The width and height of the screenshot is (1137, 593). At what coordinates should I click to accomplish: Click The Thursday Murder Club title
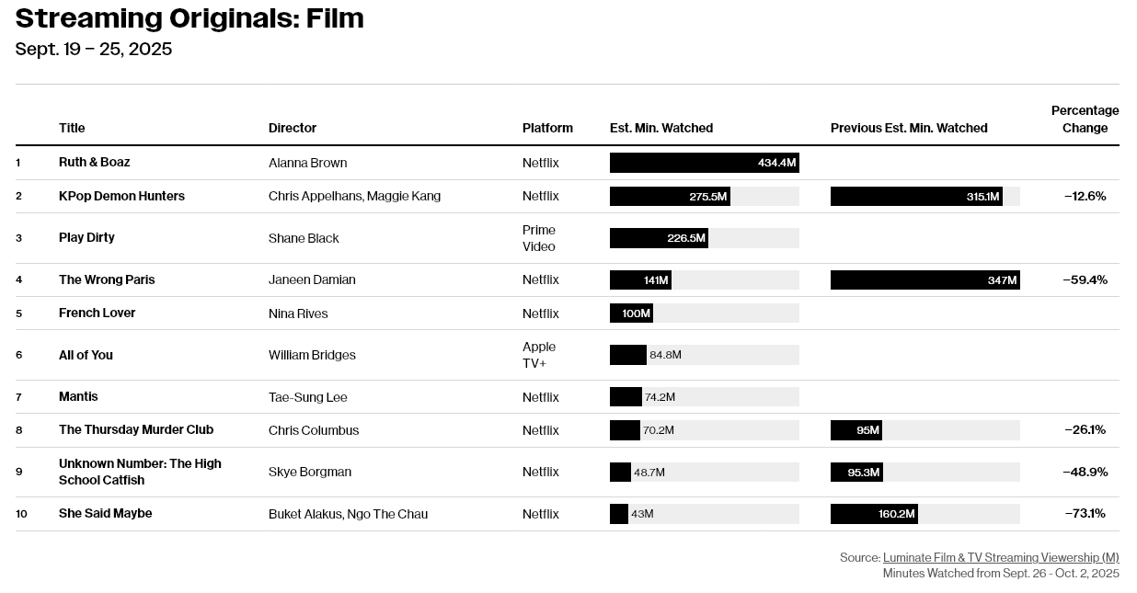pos(136,430)
